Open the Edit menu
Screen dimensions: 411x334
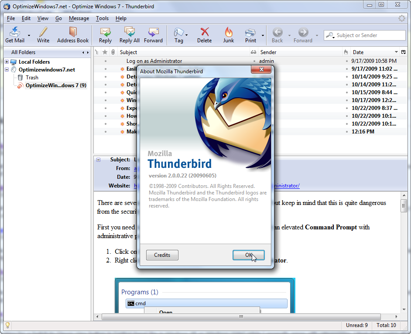pos(26,18)
